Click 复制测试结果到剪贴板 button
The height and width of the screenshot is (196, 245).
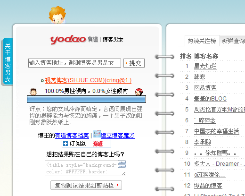coord(86,185)
